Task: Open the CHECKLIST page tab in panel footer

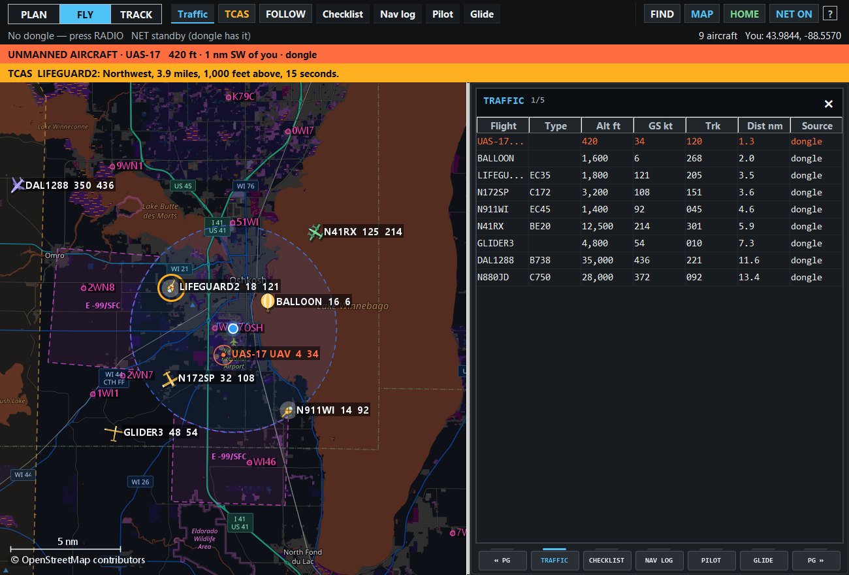Action: pos(607,560)
